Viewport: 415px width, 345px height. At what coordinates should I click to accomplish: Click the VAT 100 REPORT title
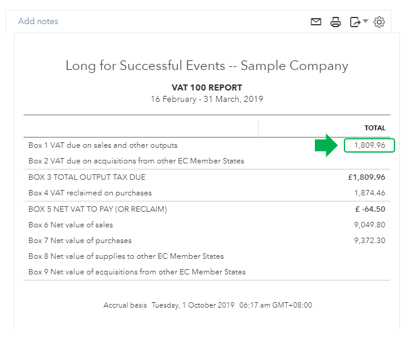207,87
